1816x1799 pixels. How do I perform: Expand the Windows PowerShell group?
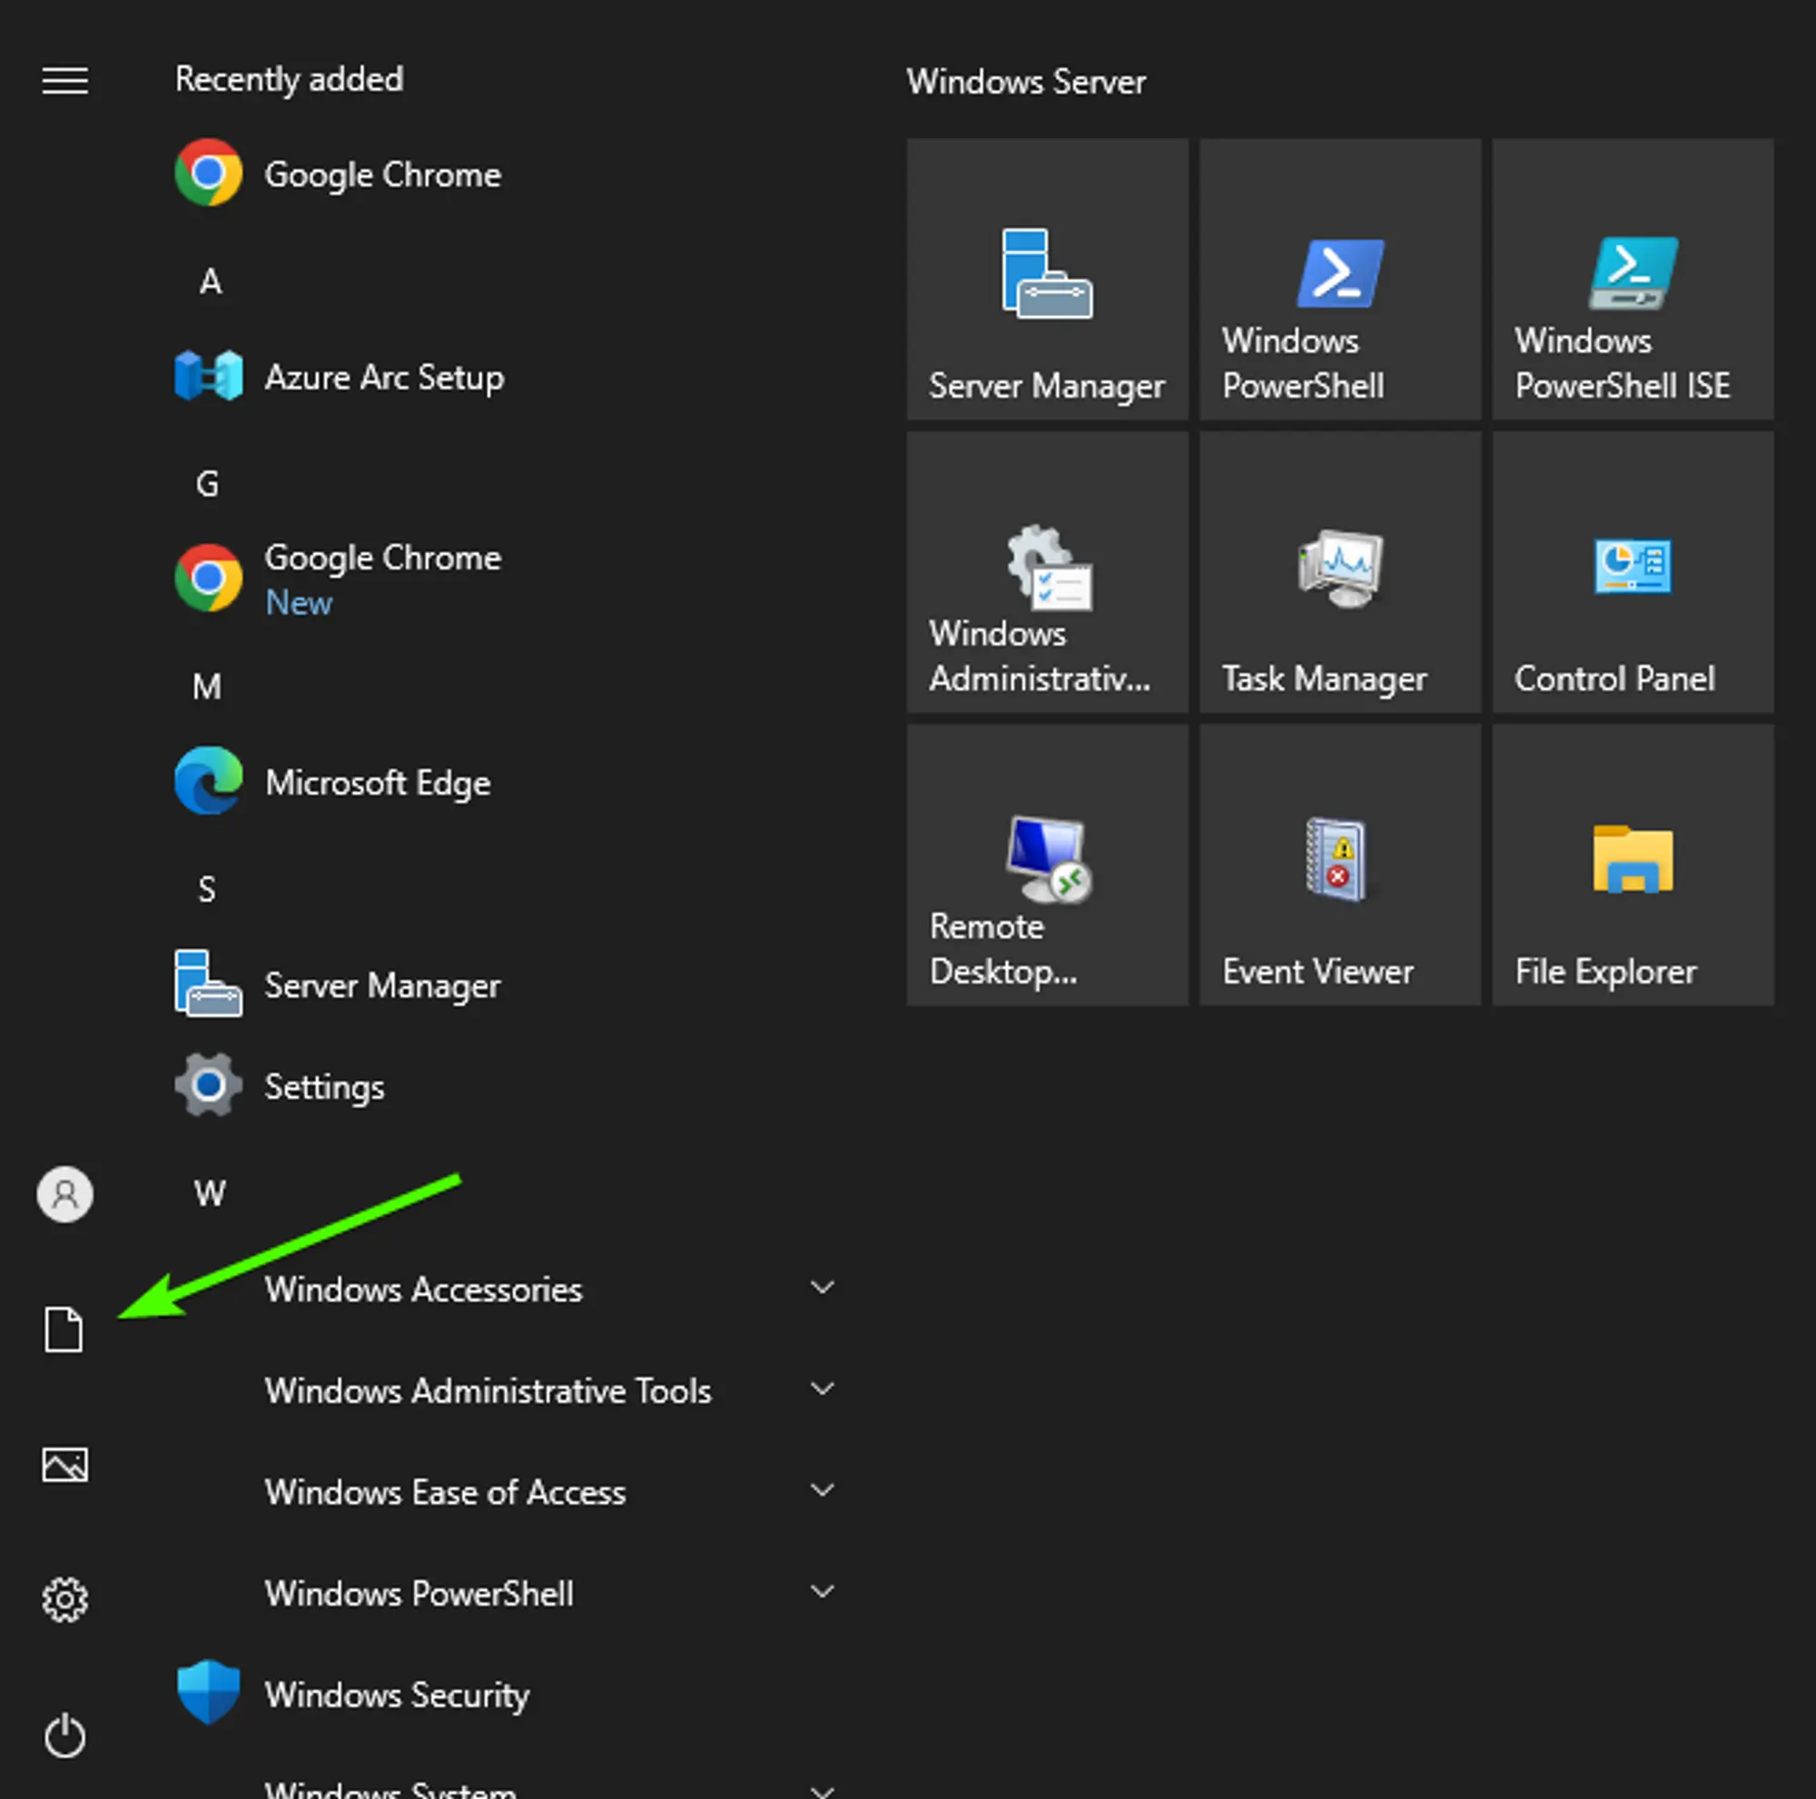(x=419, y=1593)
